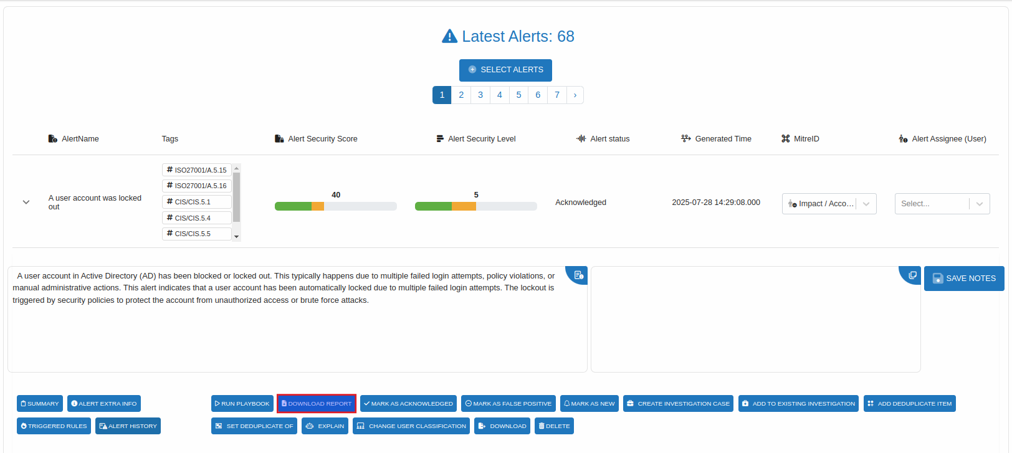Image resolution: width=1012 pixels, height=453 pixels.
Task: Open the MitreID Impact dropdown
Action: tap(829, 204)
